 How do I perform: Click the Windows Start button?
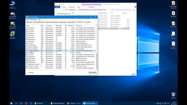pos(11,103)
